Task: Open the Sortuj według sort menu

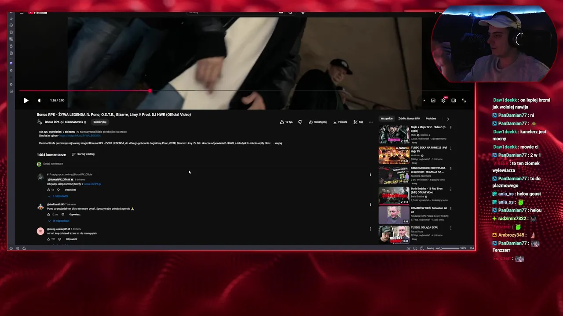Action: coord(83,154)
